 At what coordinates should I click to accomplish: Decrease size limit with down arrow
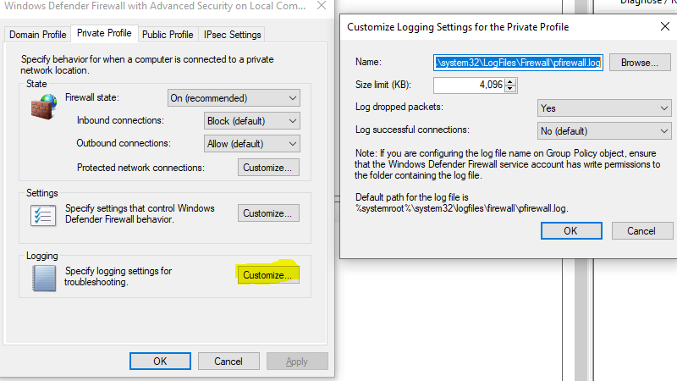click(510, 89)
